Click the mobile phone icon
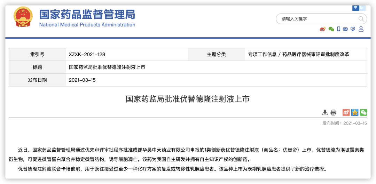376x184 pixels. [338, 29]
